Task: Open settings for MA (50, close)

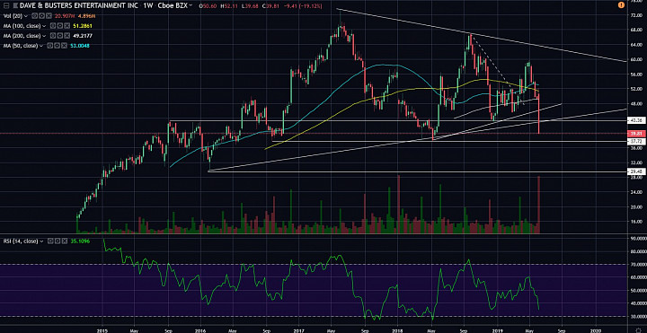Action: [57, 46]
